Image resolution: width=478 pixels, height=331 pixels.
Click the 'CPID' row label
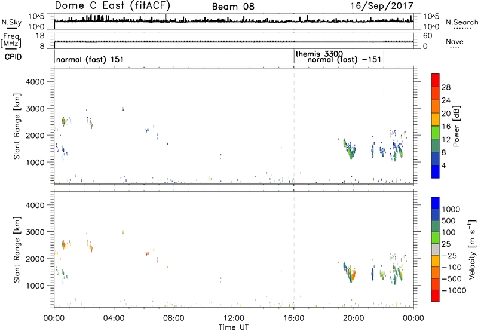(x=13, y=57)
